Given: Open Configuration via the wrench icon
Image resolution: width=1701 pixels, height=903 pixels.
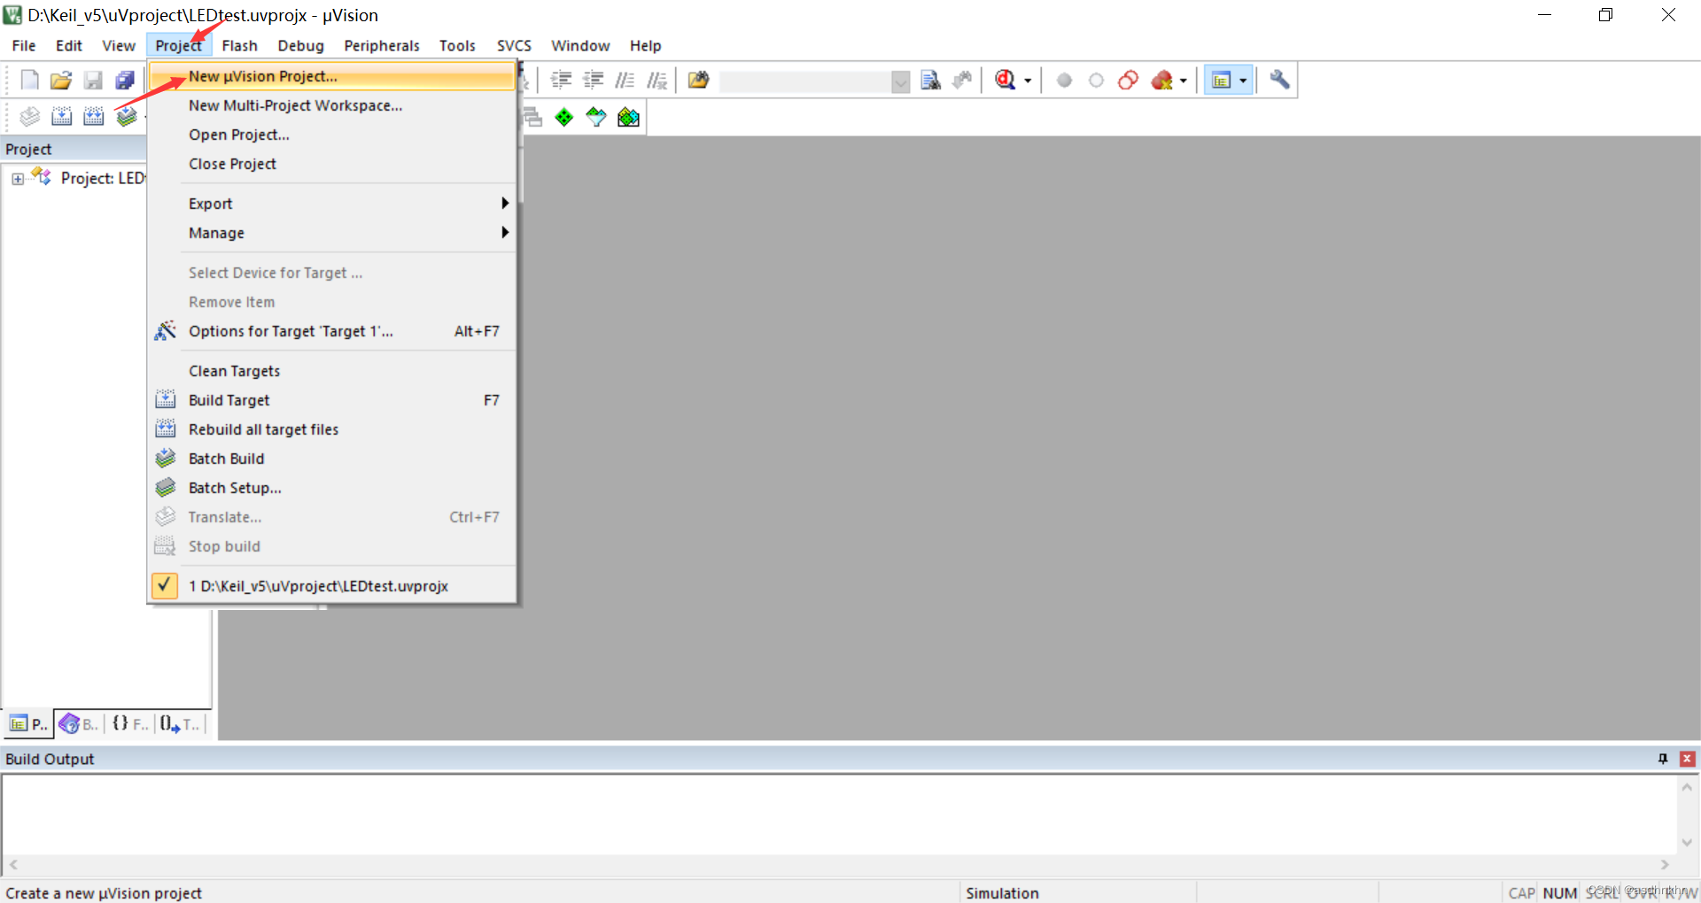Looking at the screenshot, I should [1279, 81].
